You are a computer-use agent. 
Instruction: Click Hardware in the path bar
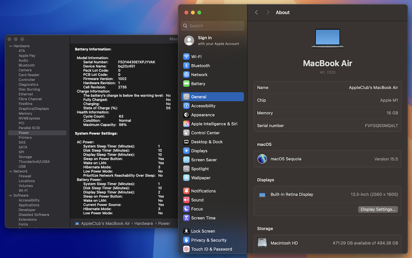point(144,224)
